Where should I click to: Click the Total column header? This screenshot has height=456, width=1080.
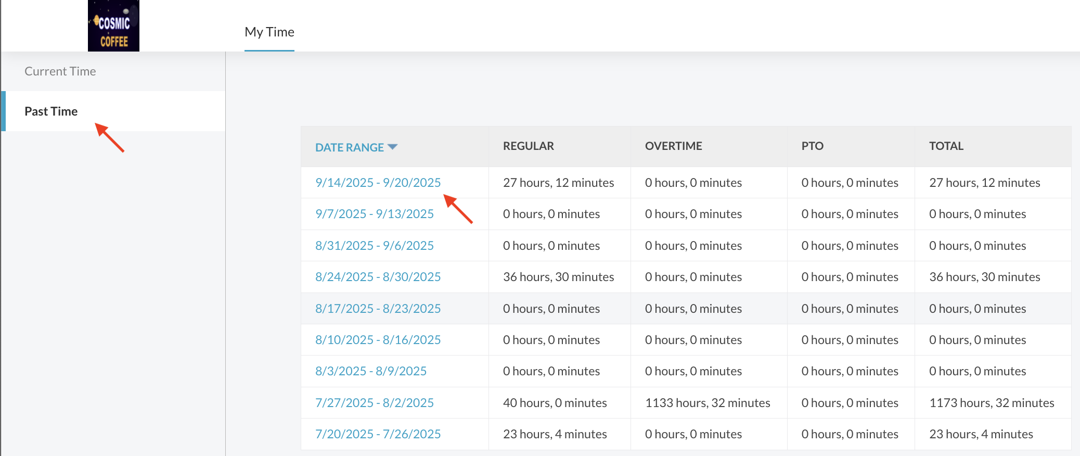pos(946,146)
